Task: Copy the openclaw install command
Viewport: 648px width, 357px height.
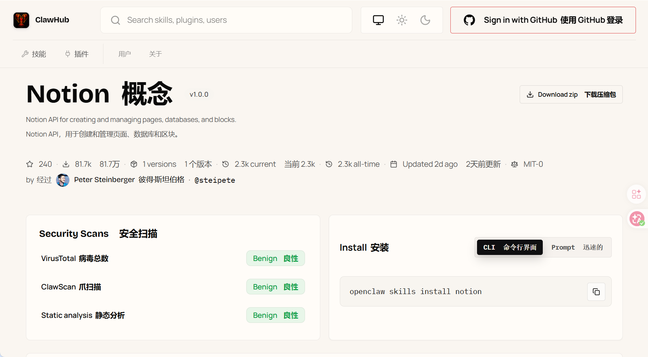Action: point(596,292)
